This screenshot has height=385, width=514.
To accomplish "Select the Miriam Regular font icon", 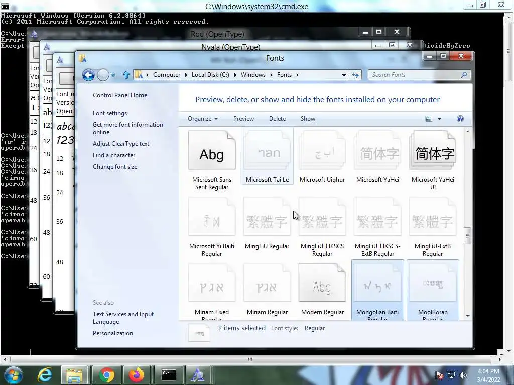I will click(x=267, y=283).
